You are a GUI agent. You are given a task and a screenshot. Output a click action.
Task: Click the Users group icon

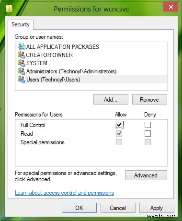(22, 79)
